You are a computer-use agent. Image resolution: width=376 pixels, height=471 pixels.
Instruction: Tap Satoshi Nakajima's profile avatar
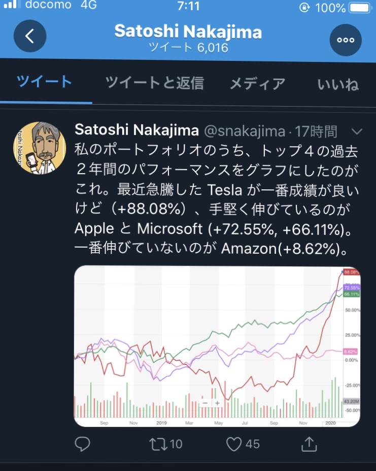click(40, 148)
